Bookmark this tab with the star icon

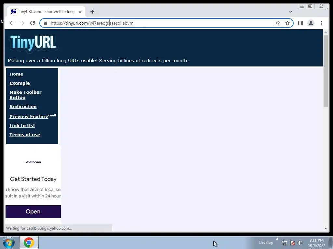pos(287,23)
